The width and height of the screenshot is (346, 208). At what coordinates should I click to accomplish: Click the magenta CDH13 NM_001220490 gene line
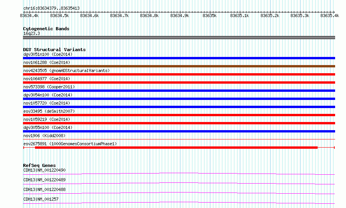(x=179, y=174)
